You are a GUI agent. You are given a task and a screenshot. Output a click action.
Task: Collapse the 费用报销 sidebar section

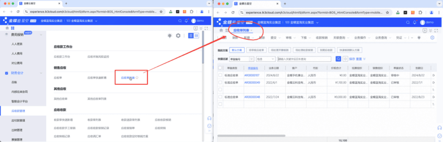point(41,34)
